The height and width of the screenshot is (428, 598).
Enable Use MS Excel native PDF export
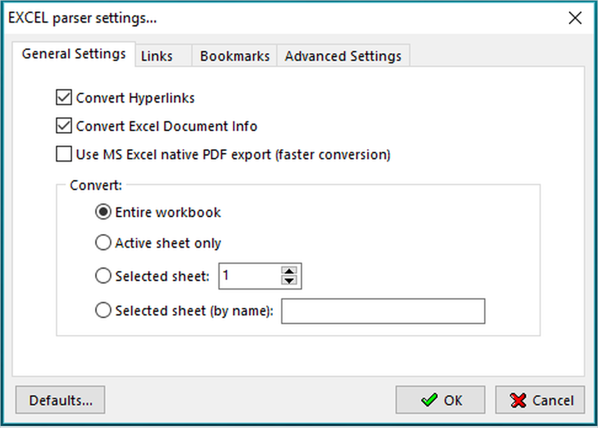tap(64, 154)
